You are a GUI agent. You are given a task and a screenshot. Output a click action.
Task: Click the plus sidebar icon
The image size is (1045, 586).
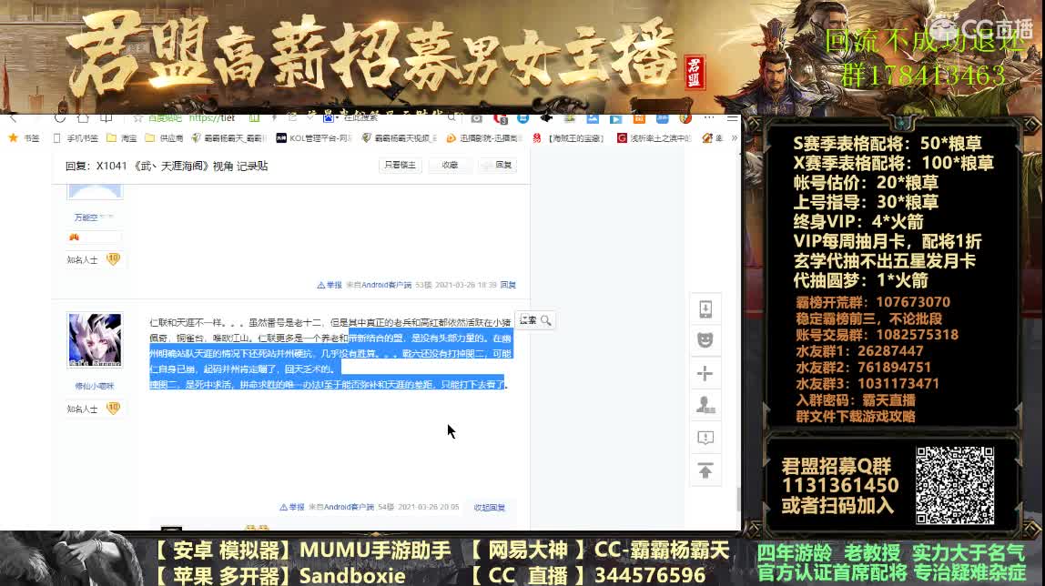click(705, 373)
